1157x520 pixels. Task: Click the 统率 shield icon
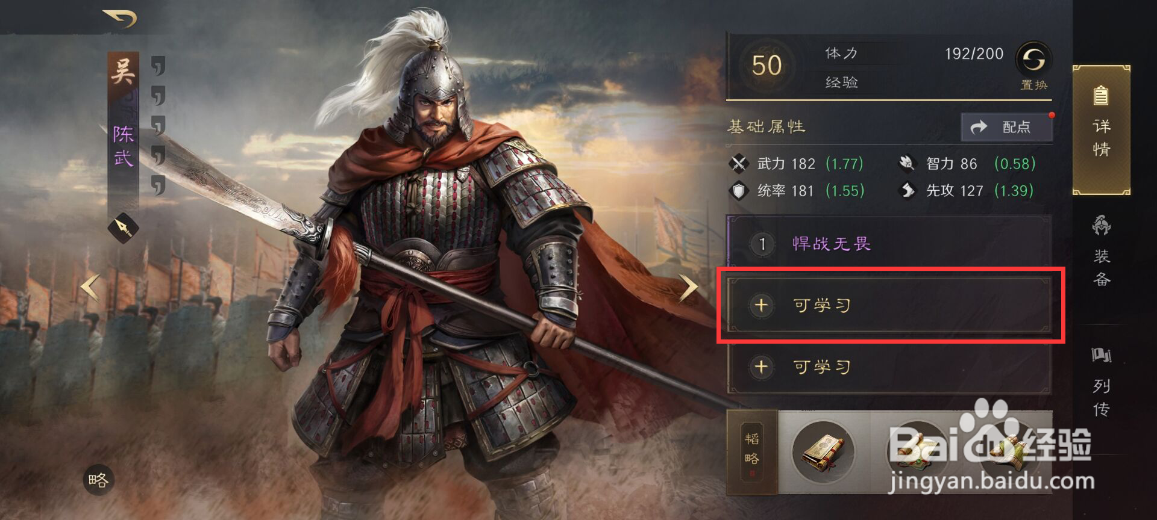738,191
